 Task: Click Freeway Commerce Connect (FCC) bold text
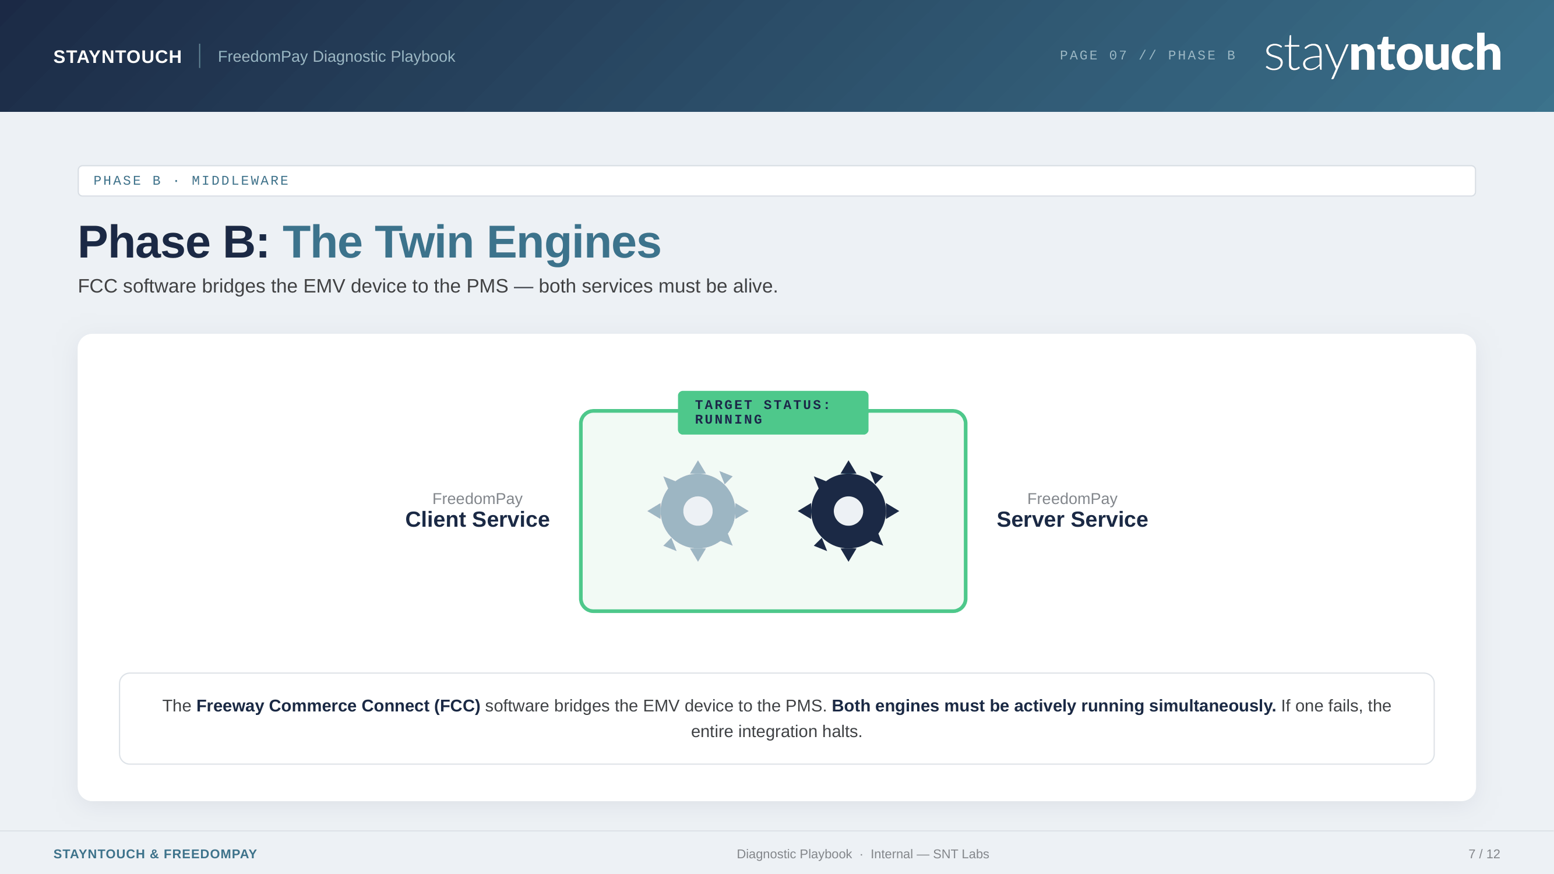click(x=338, y=706)
